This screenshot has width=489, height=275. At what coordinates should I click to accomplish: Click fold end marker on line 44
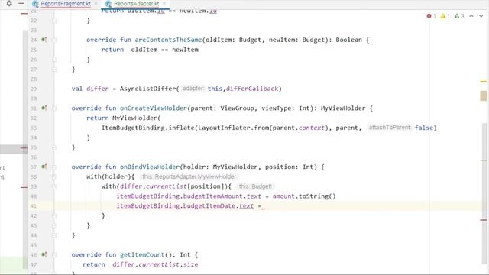click(54, 235)
